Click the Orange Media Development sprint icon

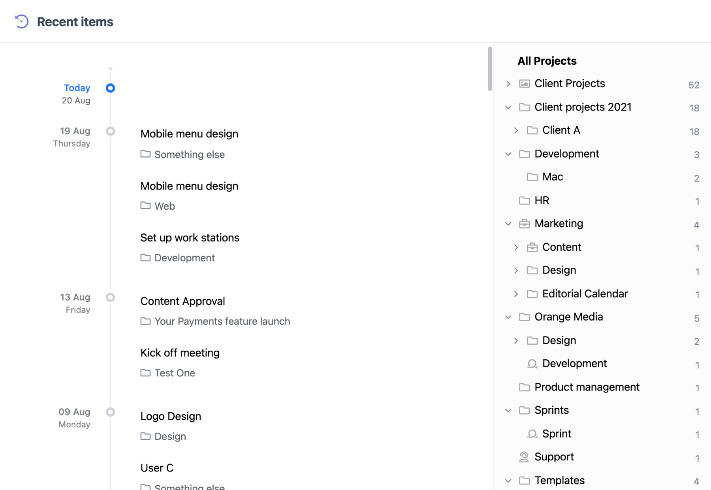pyautogui.click(x=532, y=364)
